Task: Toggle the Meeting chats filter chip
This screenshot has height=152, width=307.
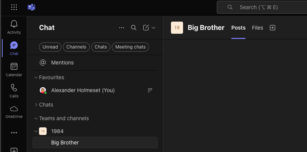Action: click(x=130, y=47)
